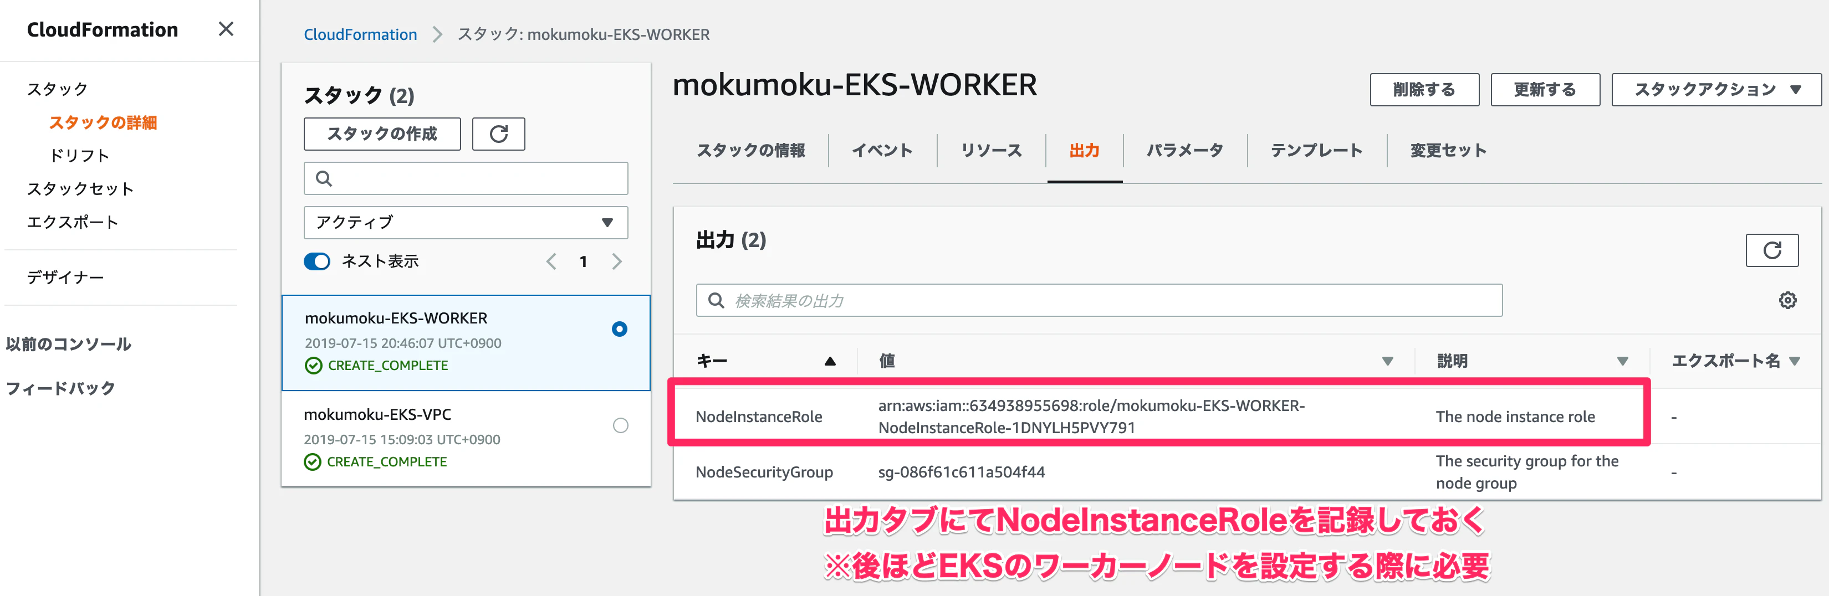Sort by the 値 column arrow
This screenshot has width=1829, height=596.
click(x=1387, y=361)
